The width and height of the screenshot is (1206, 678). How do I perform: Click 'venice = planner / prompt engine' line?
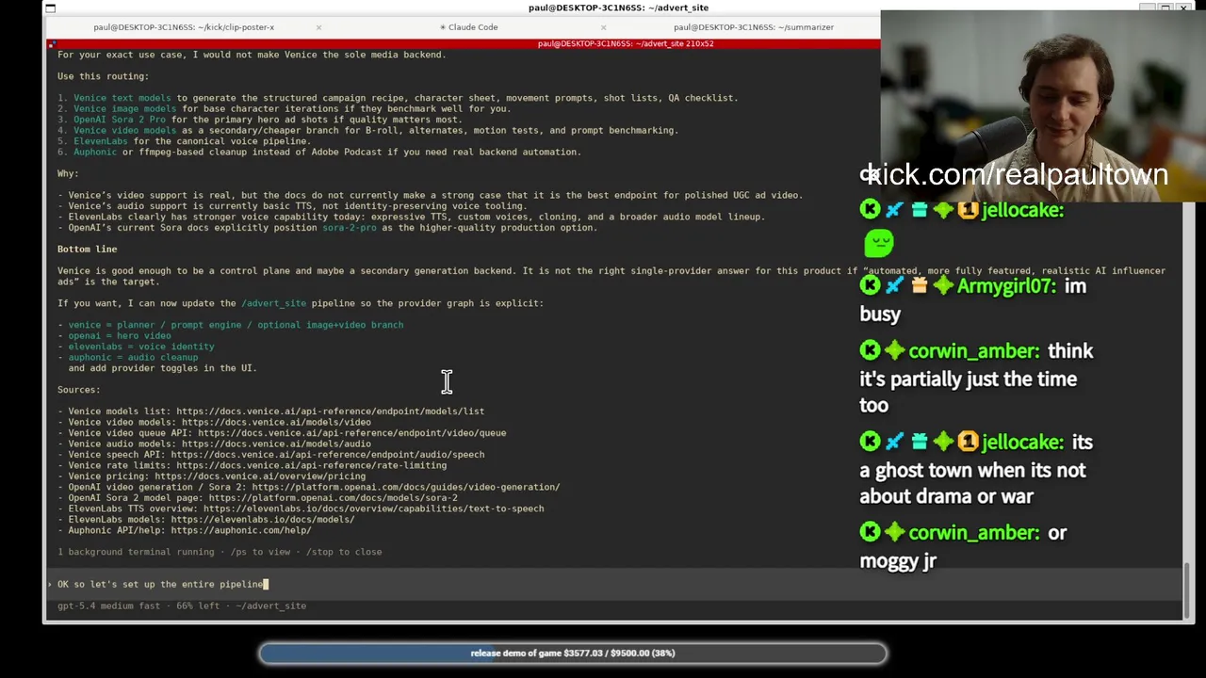coord(236,325)
